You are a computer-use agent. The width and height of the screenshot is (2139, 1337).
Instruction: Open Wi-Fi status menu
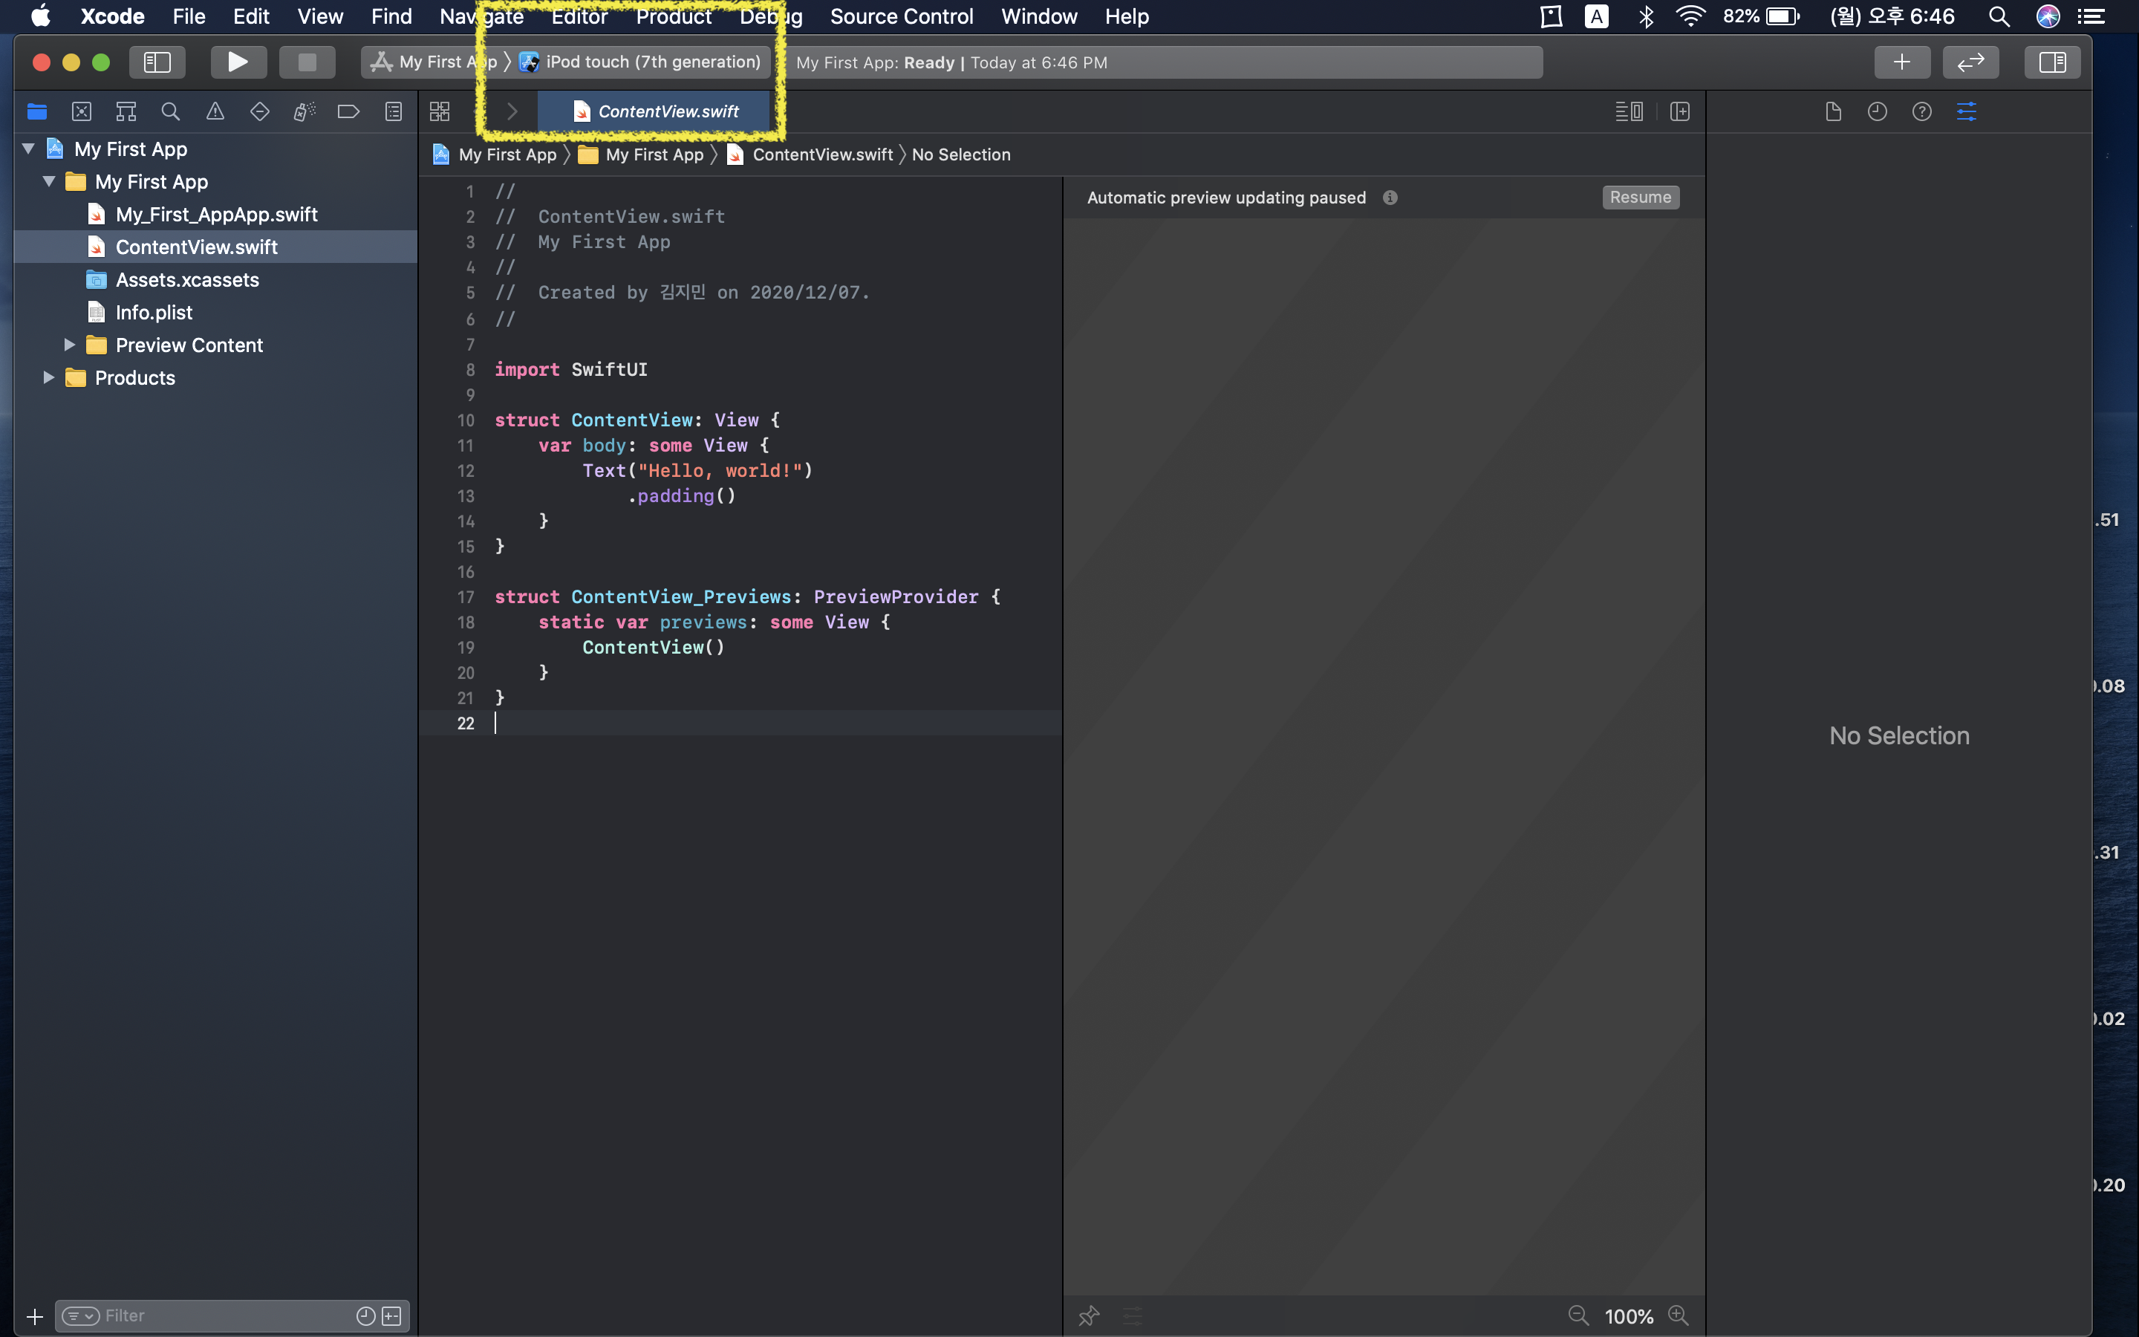coord(1690,16)
